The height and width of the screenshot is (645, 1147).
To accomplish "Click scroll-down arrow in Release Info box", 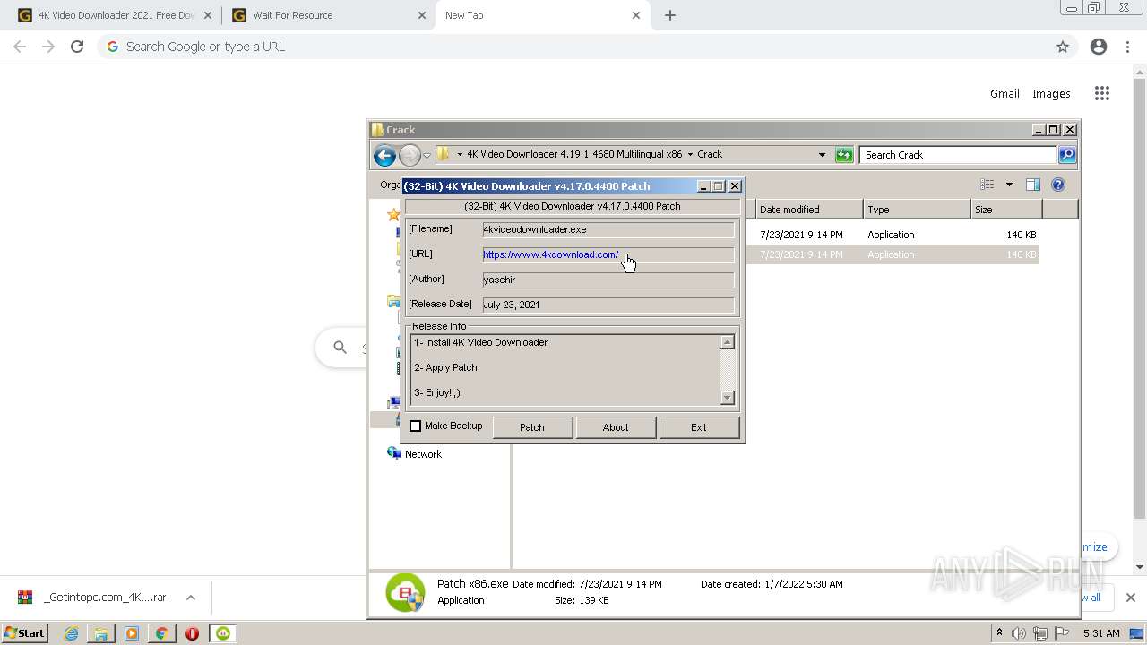I will (x=727, y=398).
